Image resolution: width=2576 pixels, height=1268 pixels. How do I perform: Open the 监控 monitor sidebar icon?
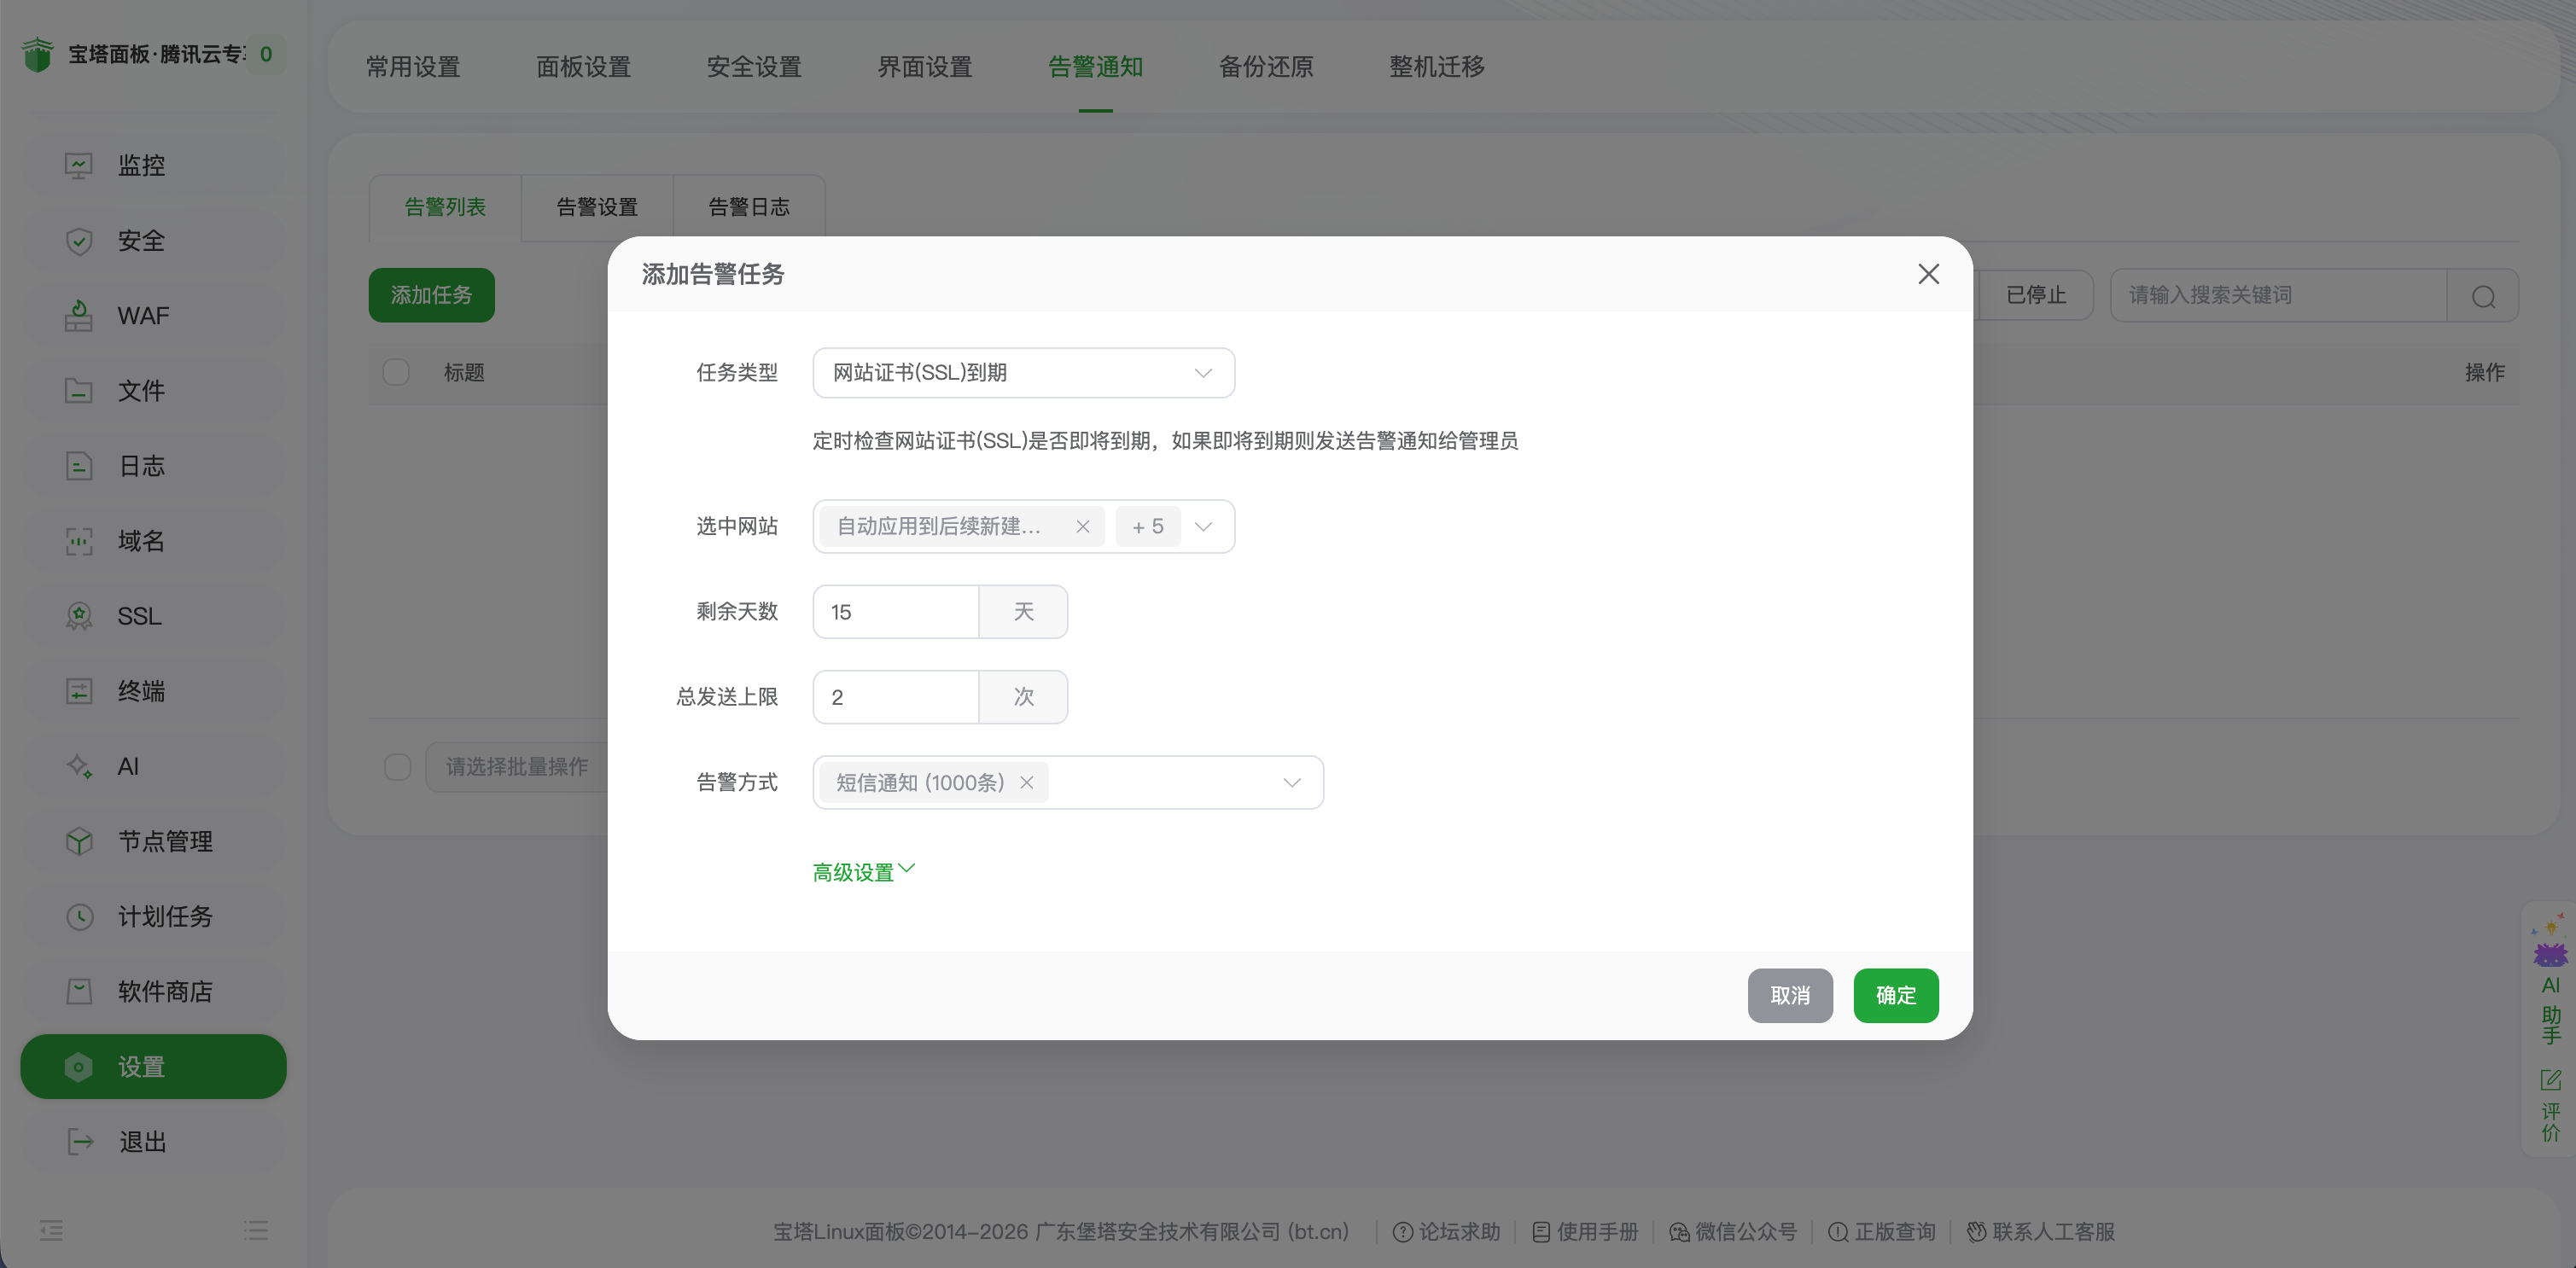point(79,165)
